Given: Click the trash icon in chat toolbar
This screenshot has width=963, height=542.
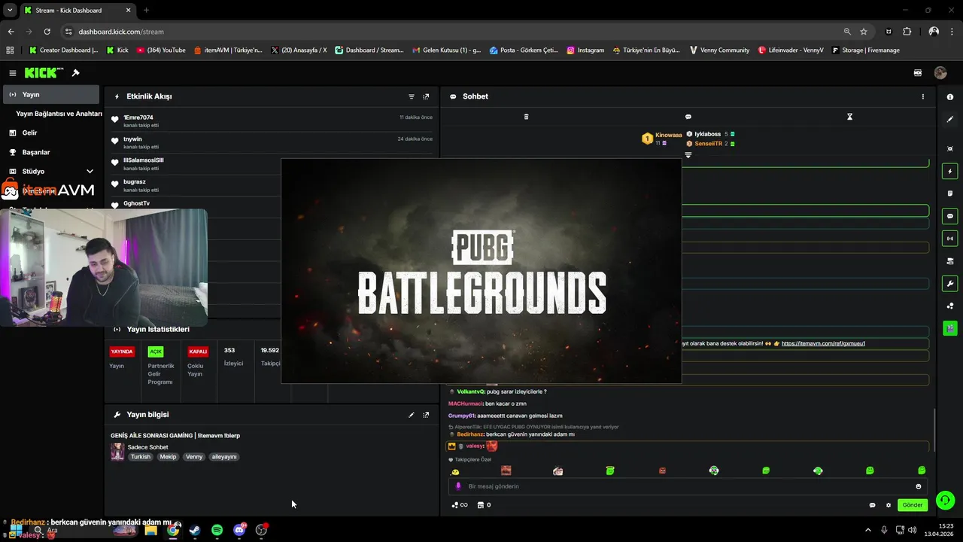Looking at the screenshot, I should tap(526, 117).
